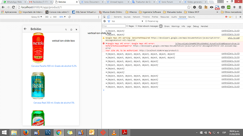Viewport: 243px width, 136px height.
Task: Toggle the console filter funnel icon
Action: coord(109,21)
